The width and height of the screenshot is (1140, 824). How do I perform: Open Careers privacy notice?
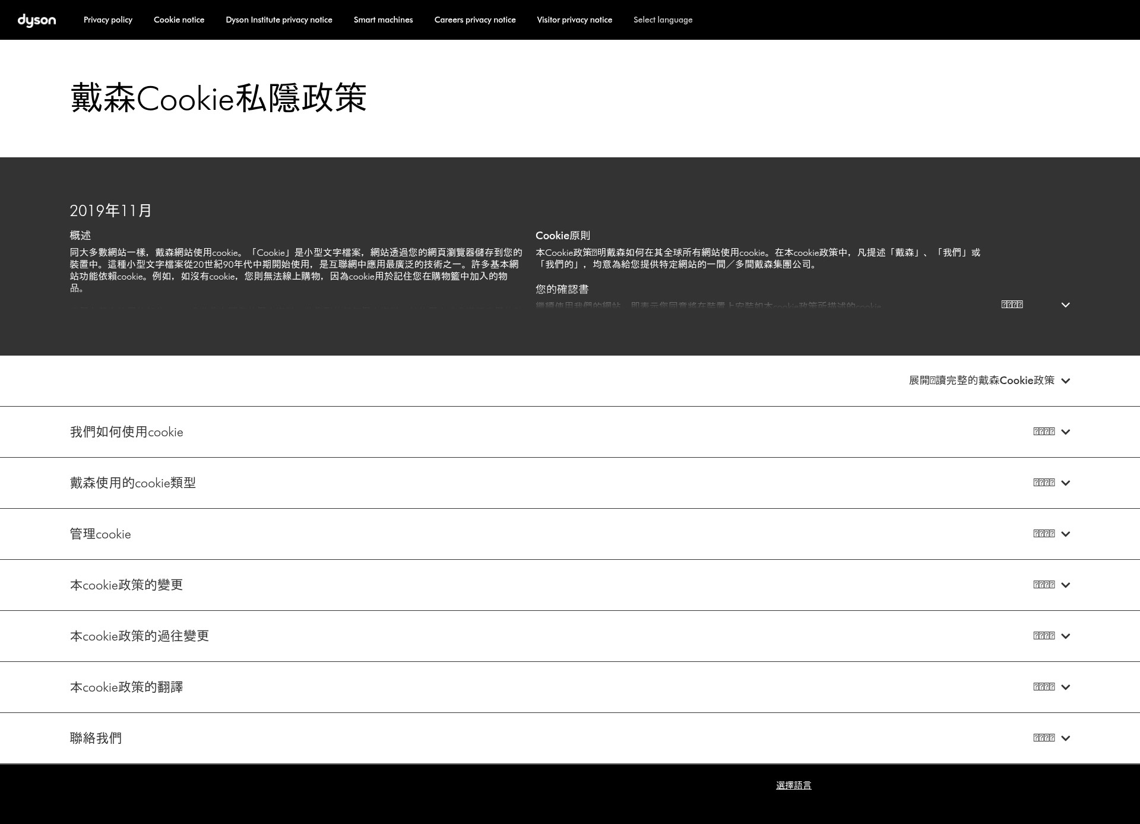coord(475,20)
